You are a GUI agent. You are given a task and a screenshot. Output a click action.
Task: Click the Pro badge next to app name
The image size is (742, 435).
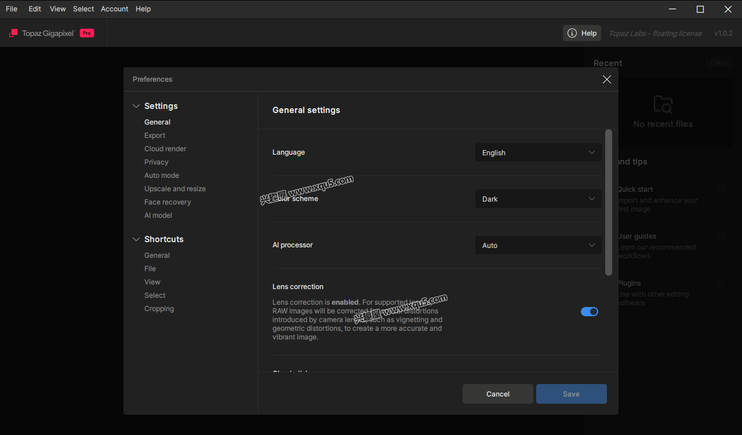86,33
